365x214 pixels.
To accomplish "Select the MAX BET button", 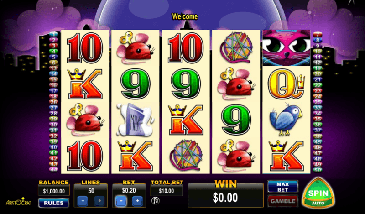I will click(282, 187).
